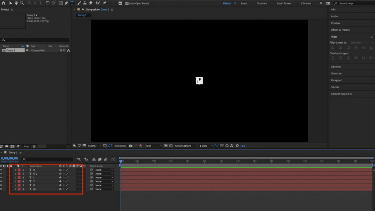Open the Effects & Presets panel
The width and height of the screenshot is (375, 211).
tap(340, 30)
